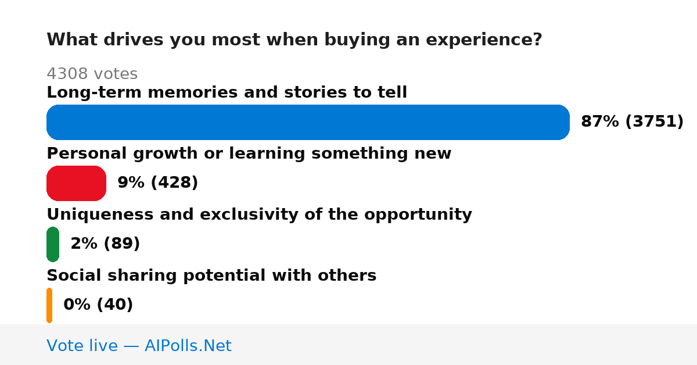
Task: Click the 2% percentage figure
Action: pos(84,244)
